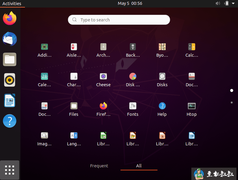
Task: Toggle Show Applications grid button
Action: pos(10,170)
